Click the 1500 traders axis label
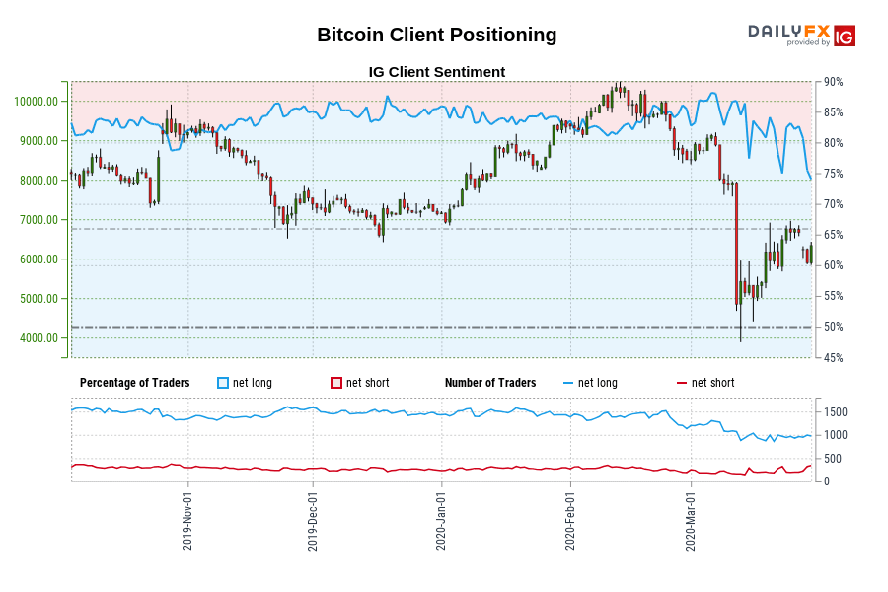This screenshot has width=888, height=592. [x=836, y=412]
